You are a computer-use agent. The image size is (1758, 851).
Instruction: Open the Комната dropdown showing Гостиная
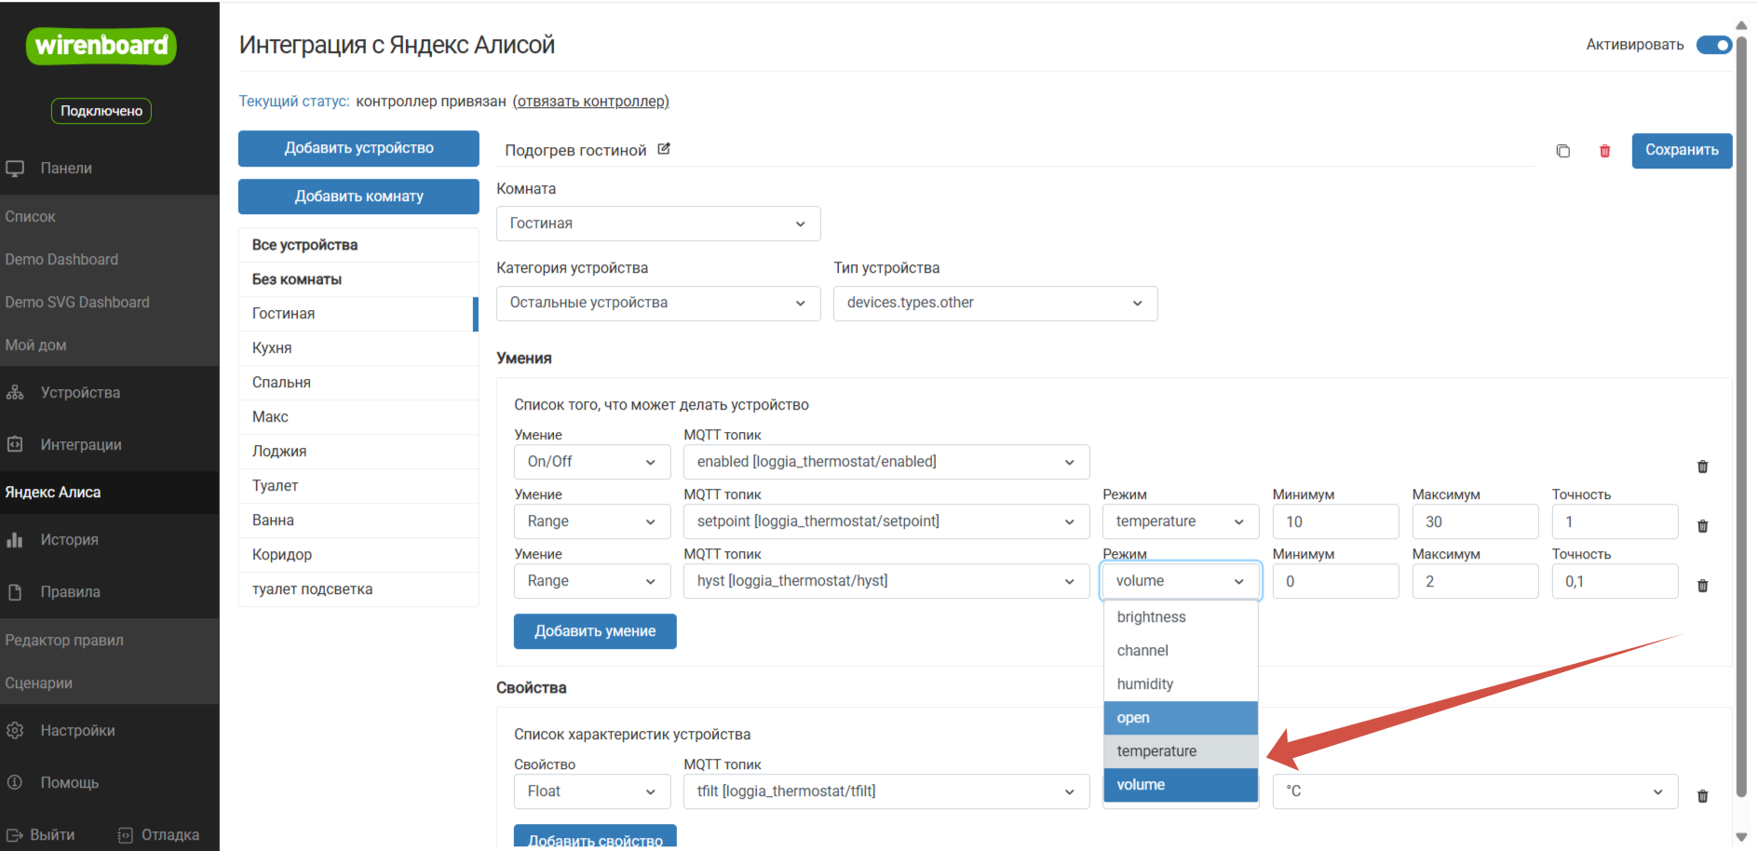click(x=658, y=223)
